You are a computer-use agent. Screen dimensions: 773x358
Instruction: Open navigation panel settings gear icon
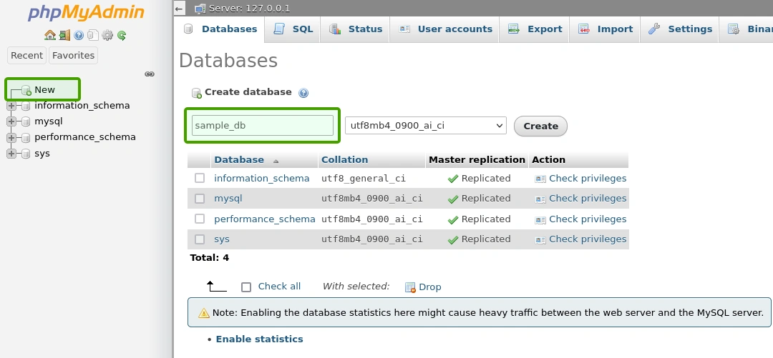(x=107, y=35)
